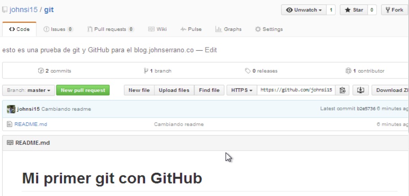
Task: Click the pulse icon on Pulse tab
Action: (x=183, y=29)
